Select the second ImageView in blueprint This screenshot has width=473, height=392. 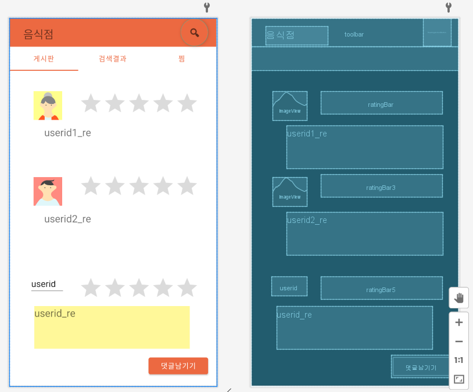[290, 192]
